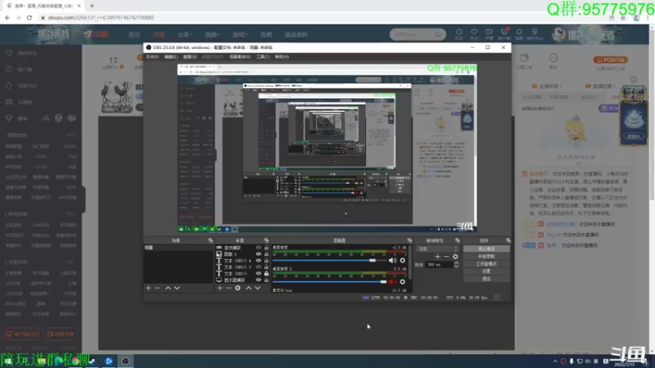Open Douyu follows heart icon in header
The width and height of the screenshot is (655, 368).
tap(474, 34)
